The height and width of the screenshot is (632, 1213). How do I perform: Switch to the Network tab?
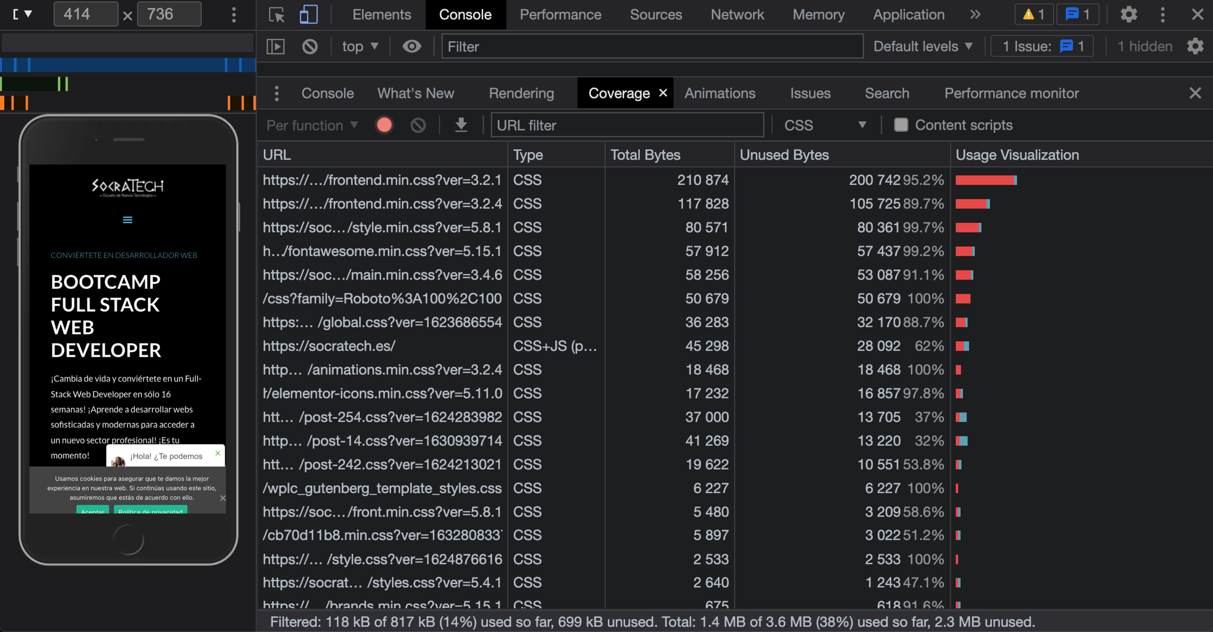click(737, 15)
